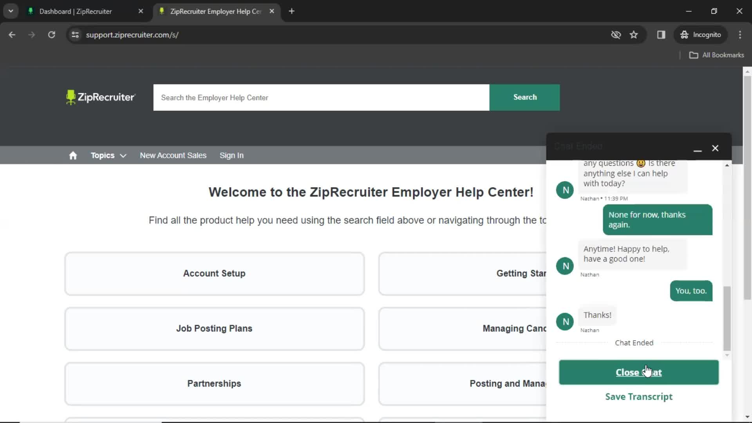Close the Dashboard | ZipRecruiter tab
Image resolution: width=752 pixels, height=423 pixels.
pyautogui.click(x=141, y=11)
